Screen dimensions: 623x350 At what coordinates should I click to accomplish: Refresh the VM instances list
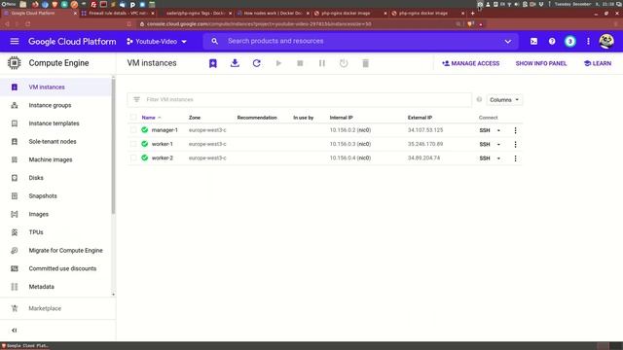[x=257, y=63]
